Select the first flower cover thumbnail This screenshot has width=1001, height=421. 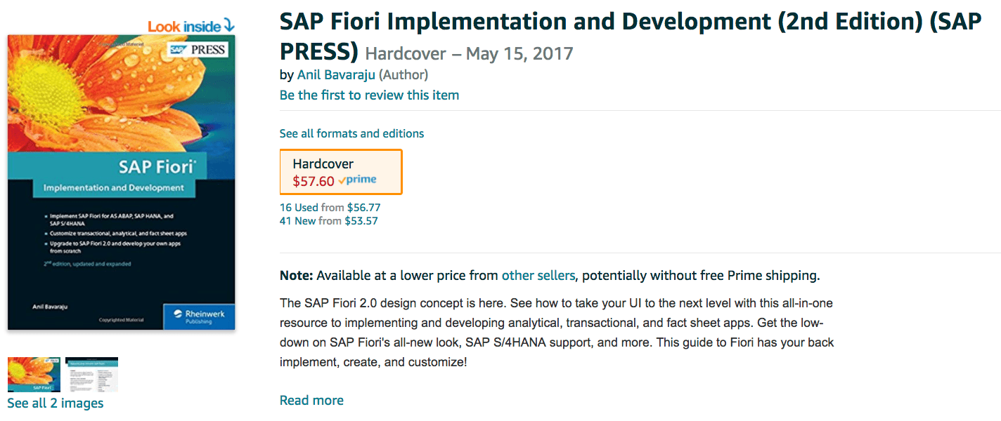point(34,375)
